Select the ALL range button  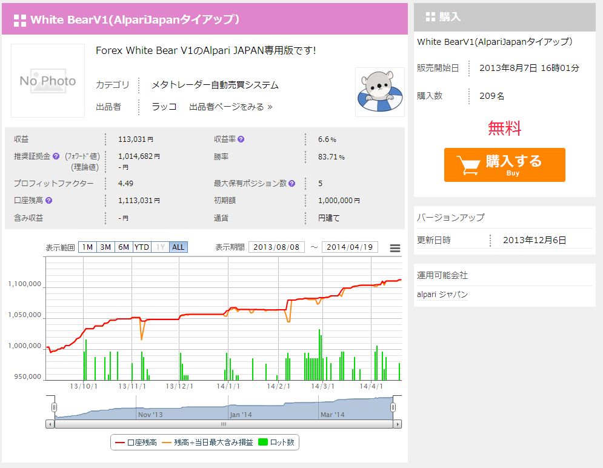point(178,247)
